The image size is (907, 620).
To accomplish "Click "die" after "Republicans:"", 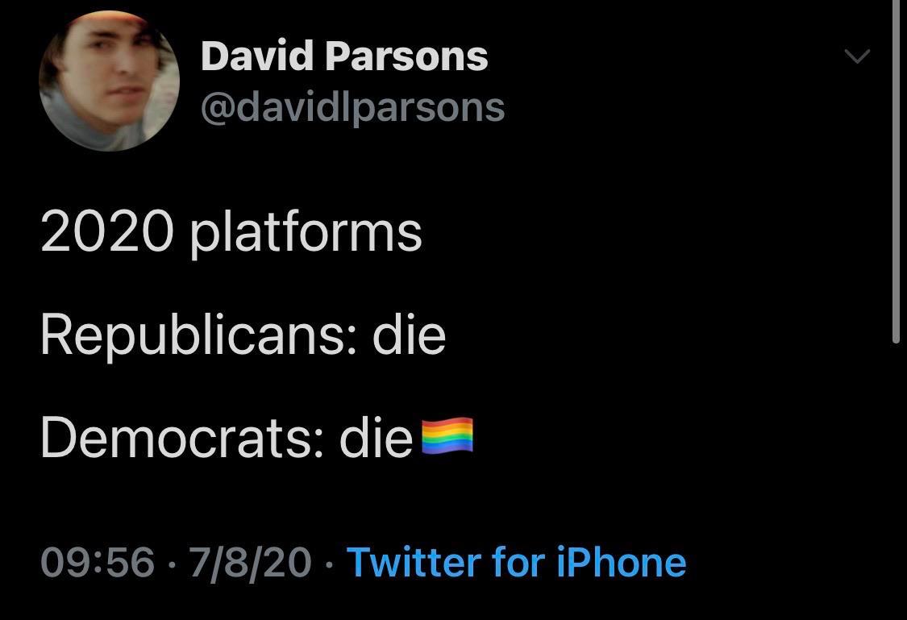I will (x=409, y=335).
